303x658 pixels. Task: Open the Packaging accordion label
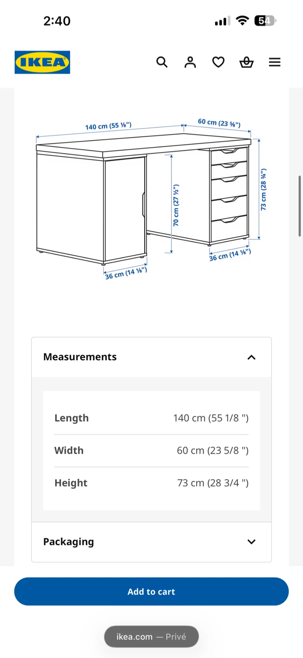(68, 542)
